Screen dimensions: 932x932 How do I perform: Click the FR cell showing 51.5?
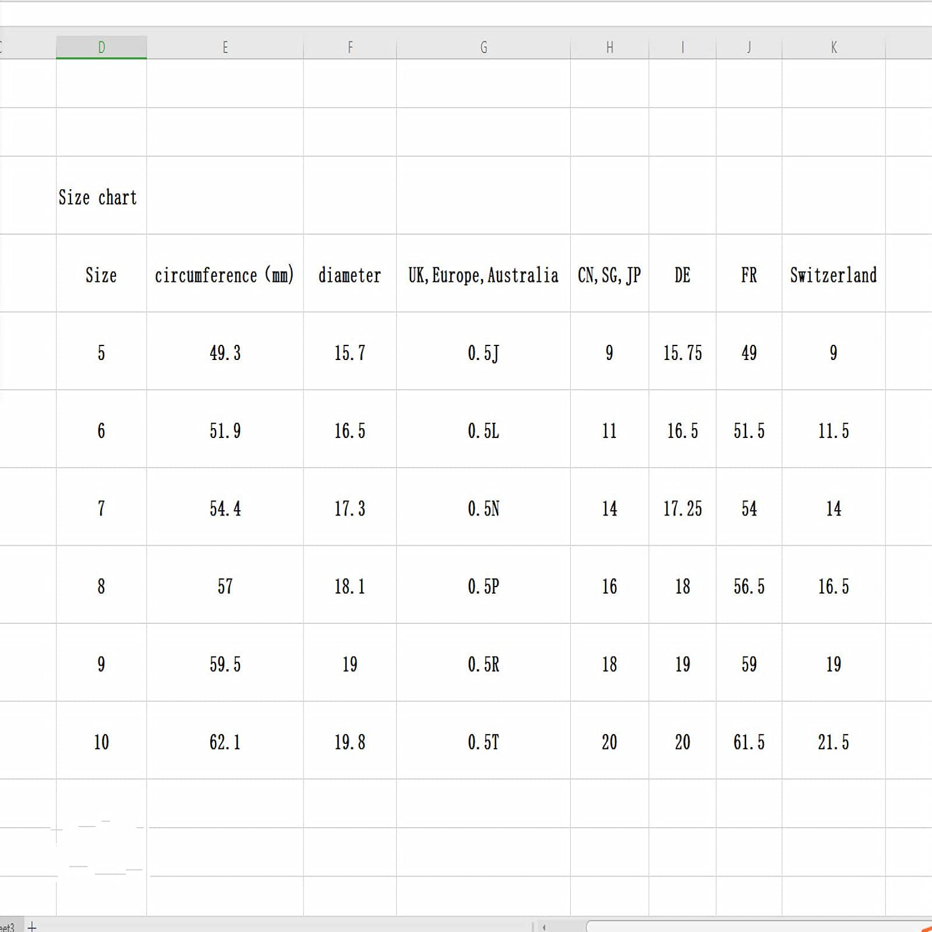click(749, 429)
